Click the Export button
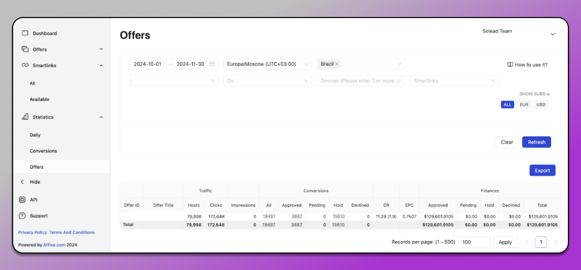The width and height of the screenshot is (581, 270). pos(542,170)
